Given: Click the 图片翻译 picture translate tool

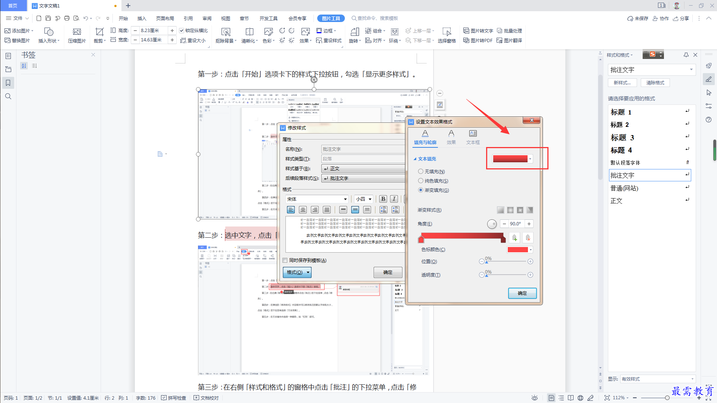Looking at the screenshot, I should coord(509,40).
